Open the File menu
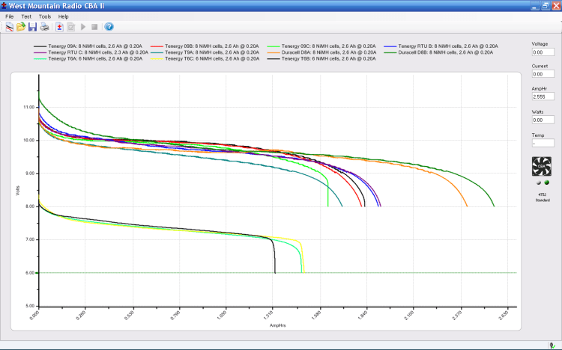Viewport: 562px width, 350px height. [x=10, y=16]
